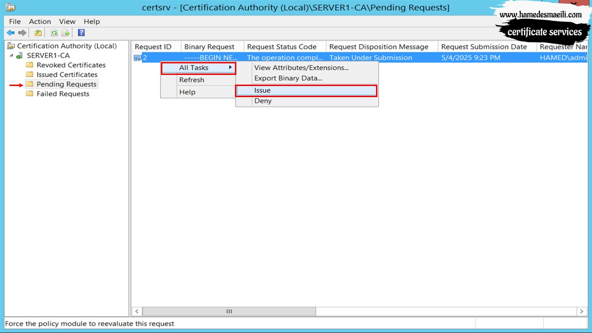
Task: Sort by Request Status Code column header
Action: pos(285,47)
